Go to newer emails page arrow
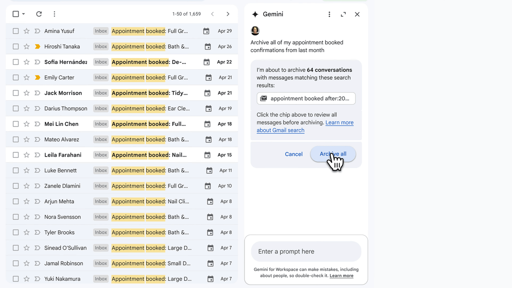This screenshot has height=288, width=512. pos(212,14)
